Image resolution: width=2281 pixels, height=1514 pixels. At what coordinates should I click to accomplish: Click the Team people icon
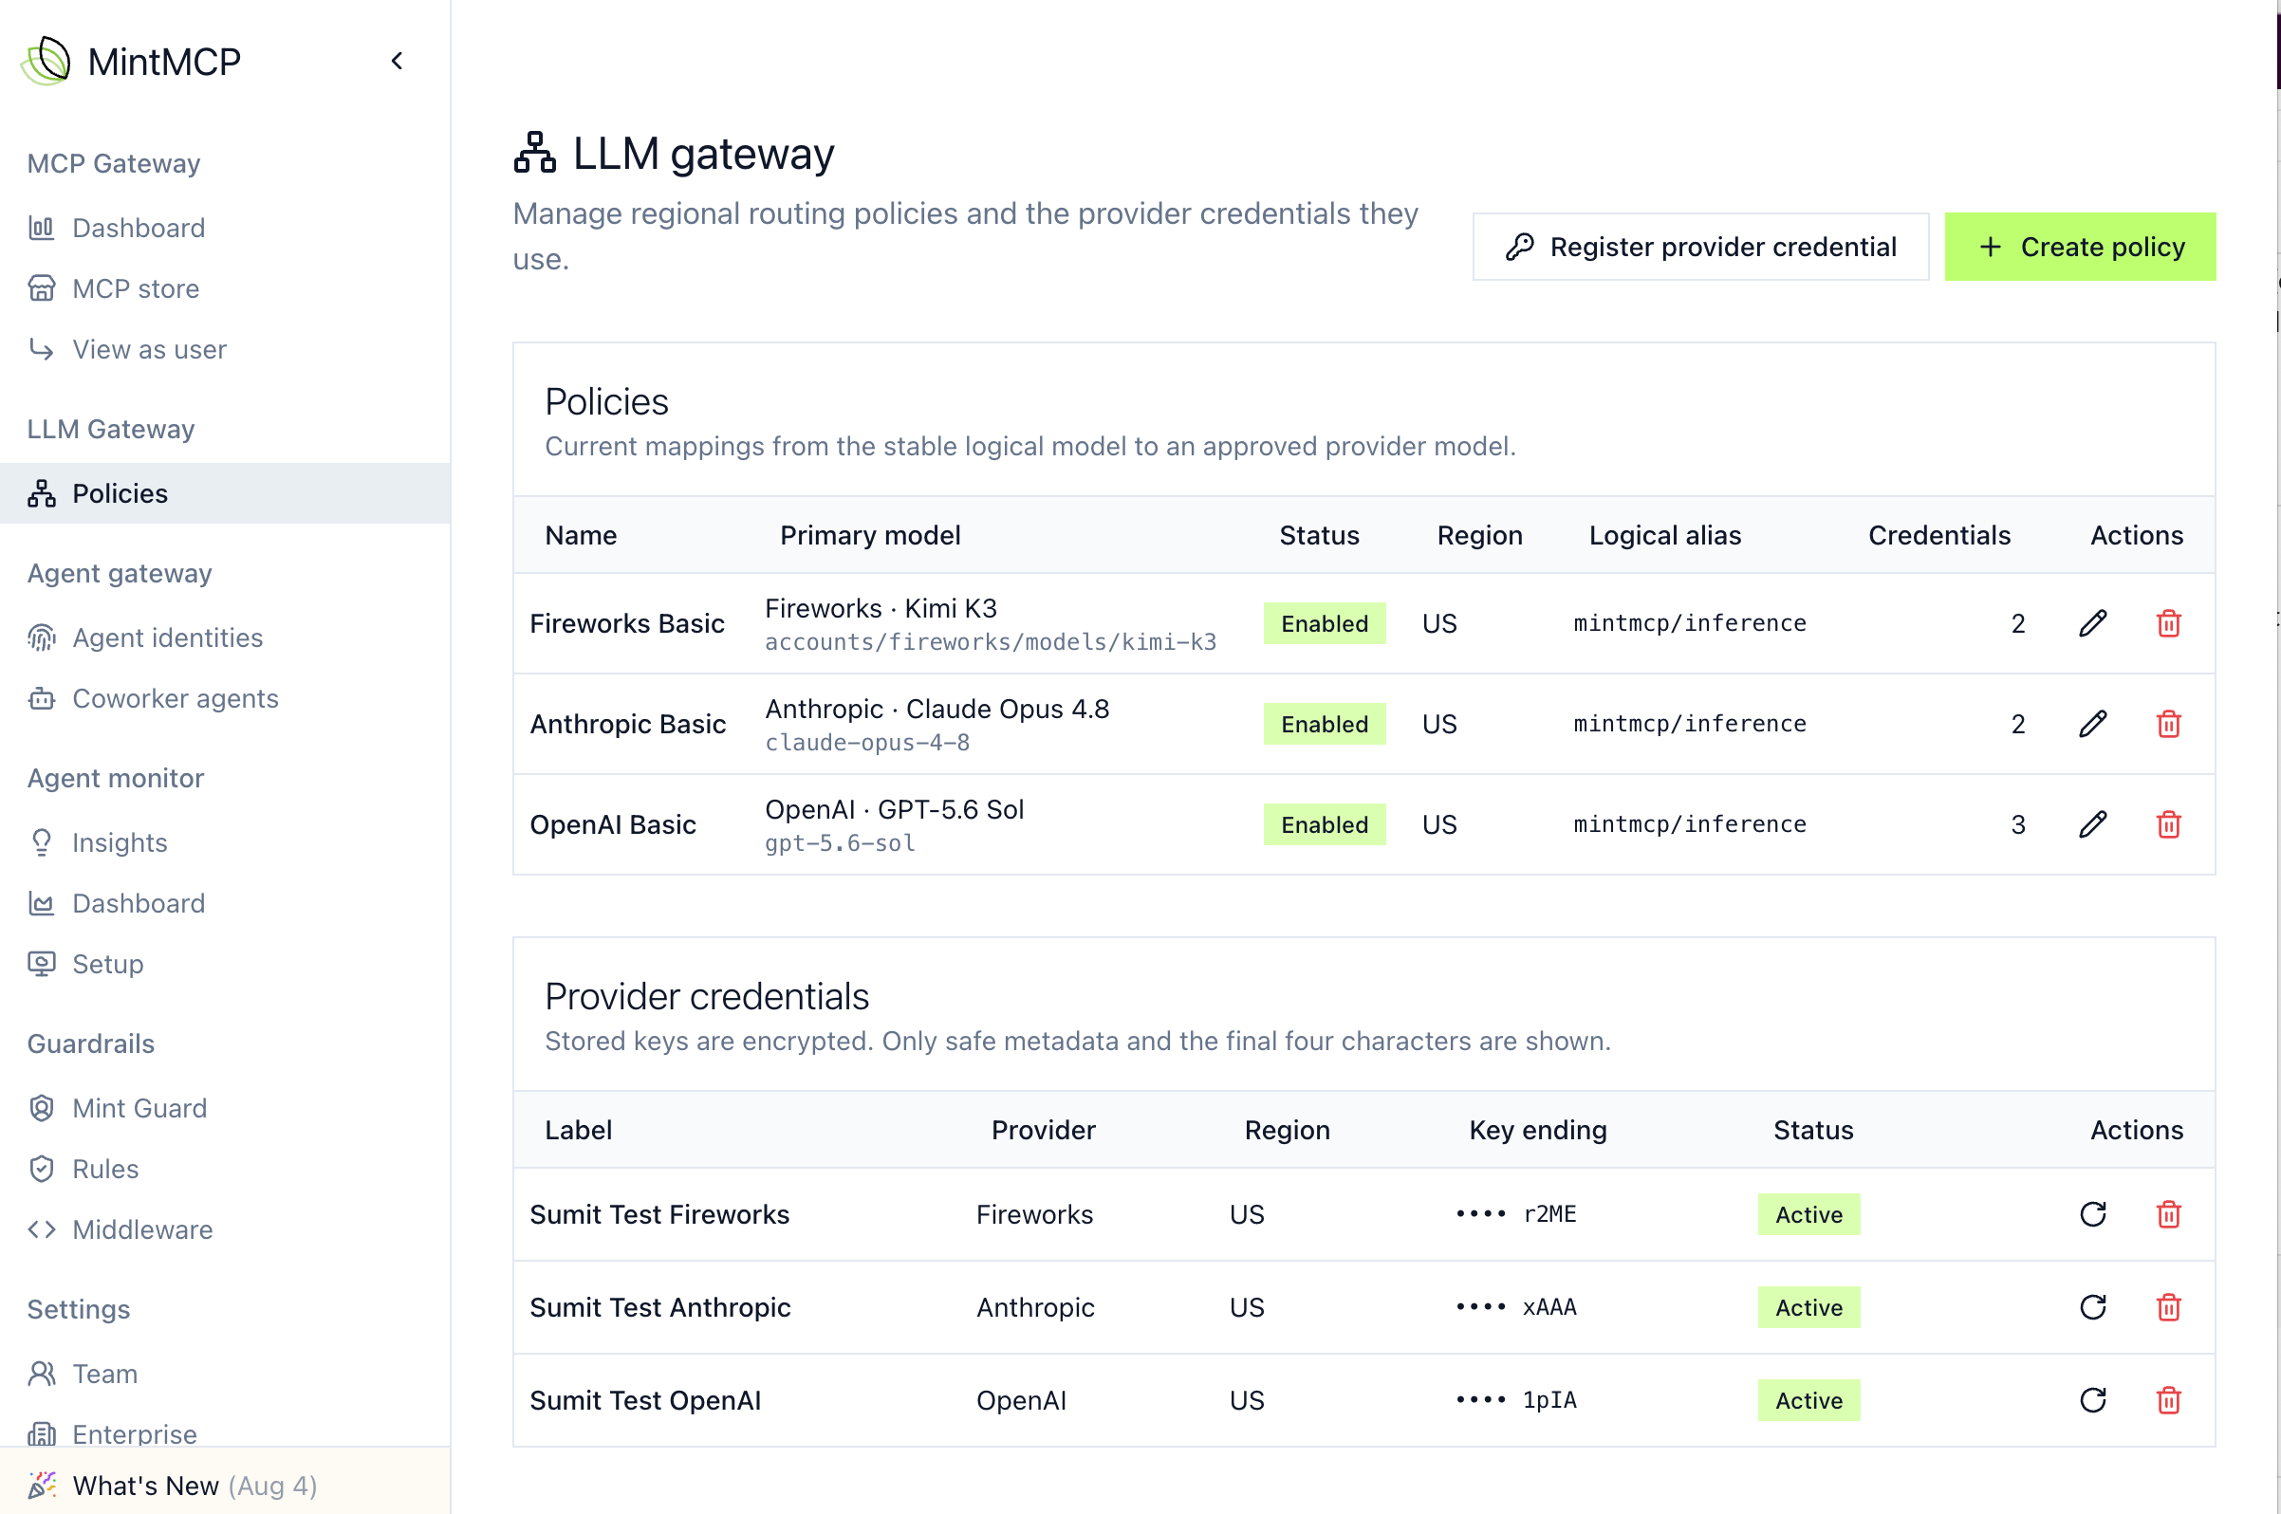click(x=42, y=1374)
